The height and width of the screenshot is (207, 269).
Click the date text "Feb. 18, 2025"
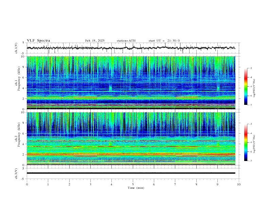point(95,41)
